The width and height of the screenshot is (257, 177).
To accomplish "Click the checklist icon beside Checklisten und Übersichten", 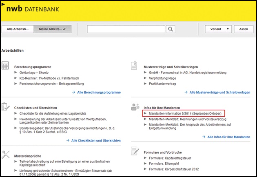I will [x=6, y=106].
